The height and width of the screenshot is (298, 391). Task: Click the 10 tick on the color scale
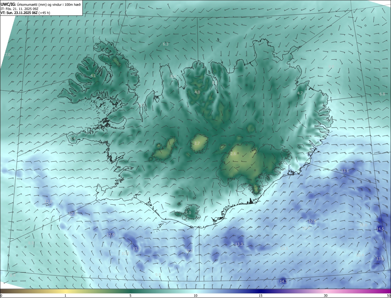click(x=195, y=296)
